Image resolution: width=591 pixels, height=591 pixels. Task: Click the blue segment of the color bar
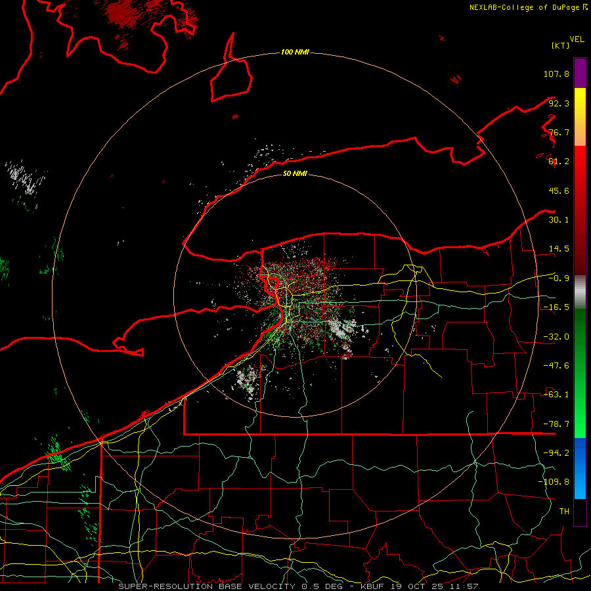[580, 468]
